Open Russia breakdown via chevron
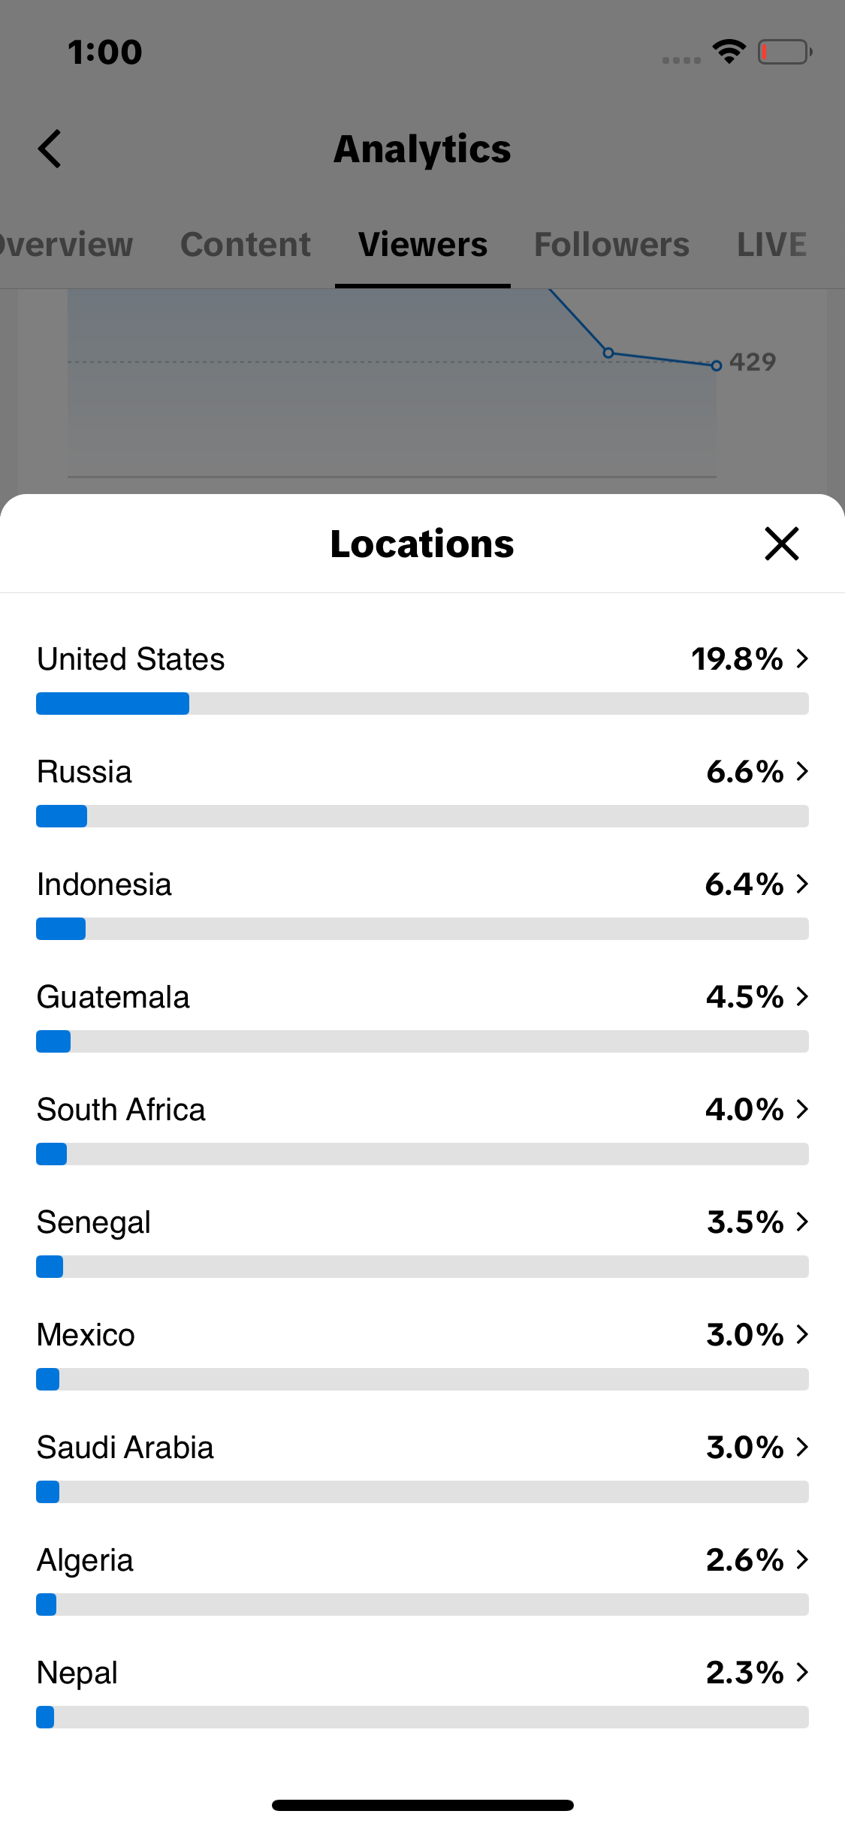845x1829 pixels. point(802,772)
